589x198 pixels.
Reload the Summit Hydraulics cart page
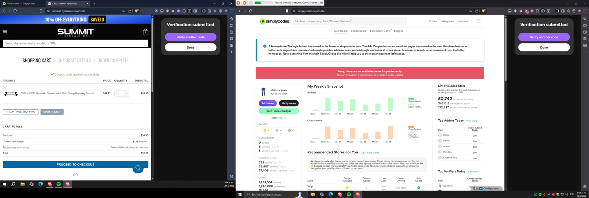15,11
